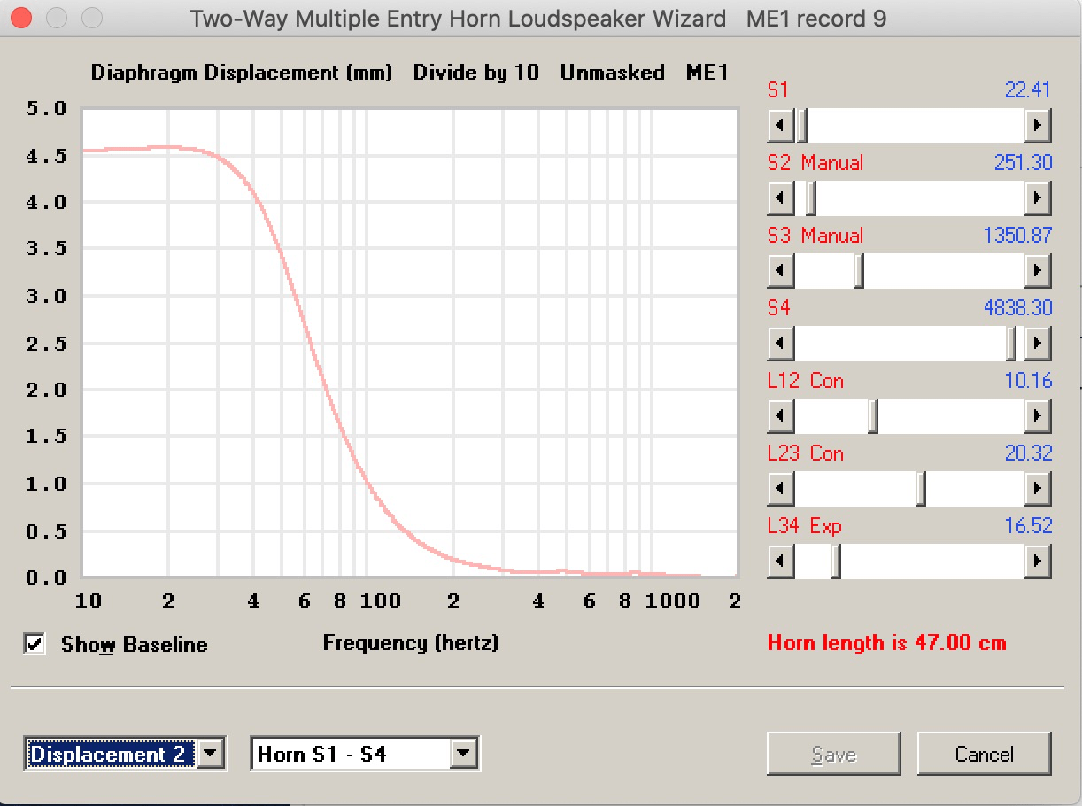Screen dimensions: 1082x806
Task: Click the S2 Manual slider left arrow
Action: [x=780, y=198]
